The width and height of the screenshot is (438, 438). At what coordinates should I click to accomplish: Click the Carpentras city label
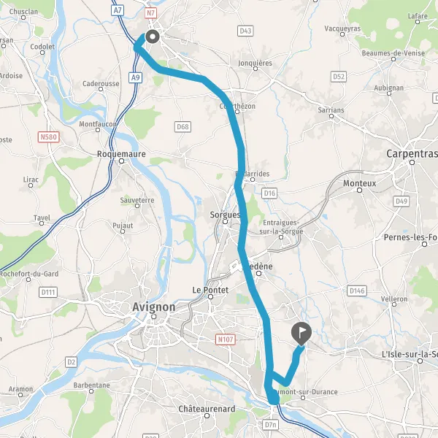(x=412, y=153)
